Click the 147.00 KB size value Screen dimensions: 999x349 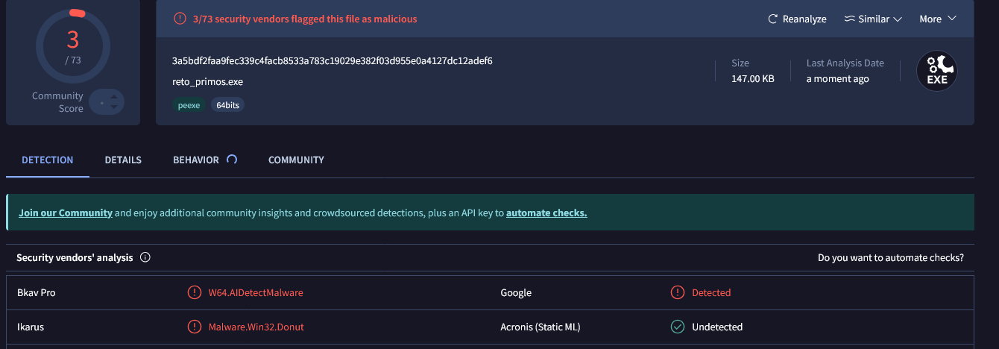(x=753, y=78)
